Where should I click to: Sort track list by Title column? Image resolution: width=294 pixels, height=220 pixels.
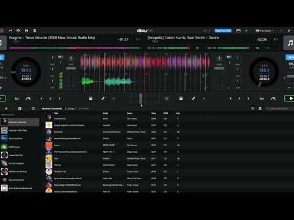pyautogui.click(x=56, y=113)
